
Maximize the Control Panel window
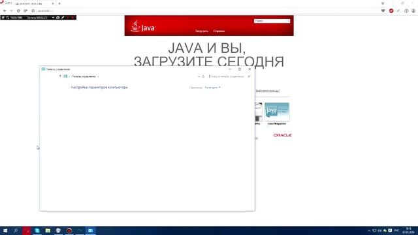tap(240, 69)
